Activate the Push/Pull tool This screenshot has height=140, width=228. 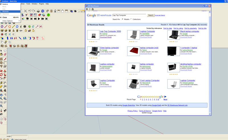coord(5,71)
